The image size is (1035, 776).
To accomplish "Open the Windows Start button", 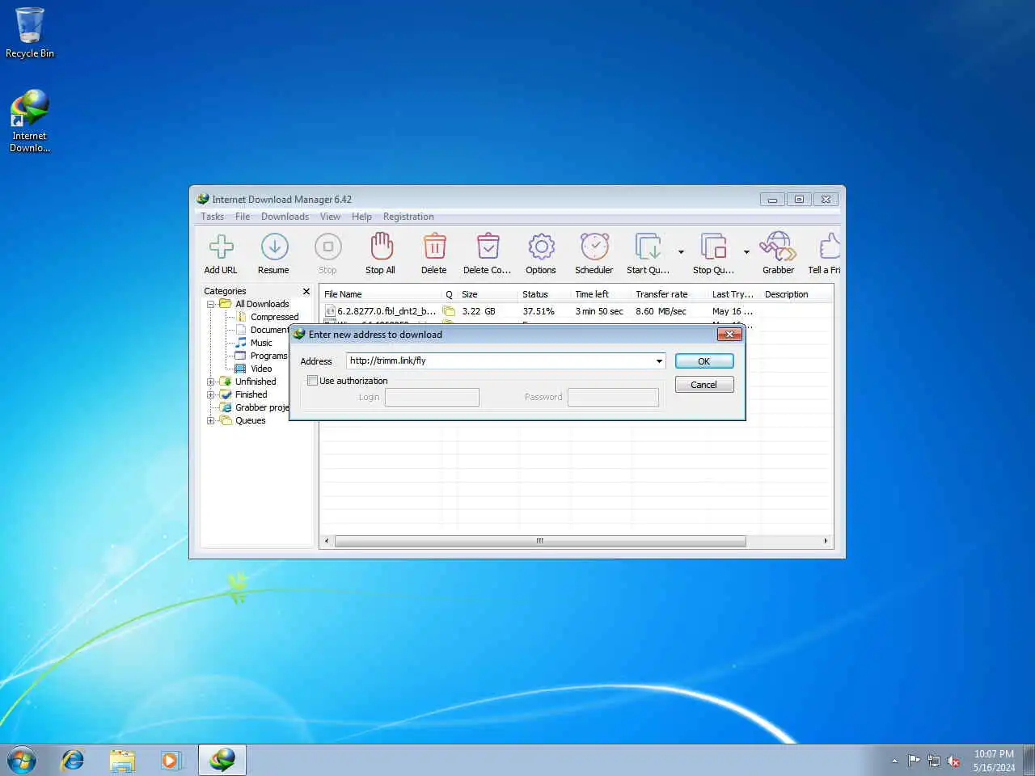I will click(22, 760).
